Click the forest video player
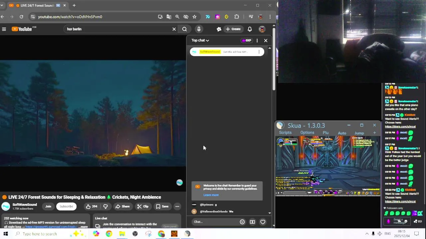426x239 pixels. [x=93, y=113]
